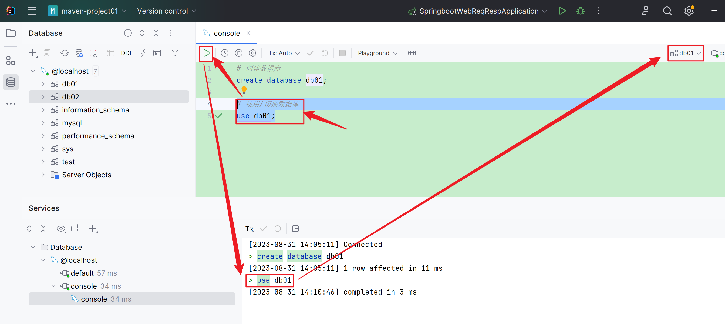The width and height of the screenshot is (725, 324).
Task: Select the mysql schema in the tree
Action: point(72,123)
